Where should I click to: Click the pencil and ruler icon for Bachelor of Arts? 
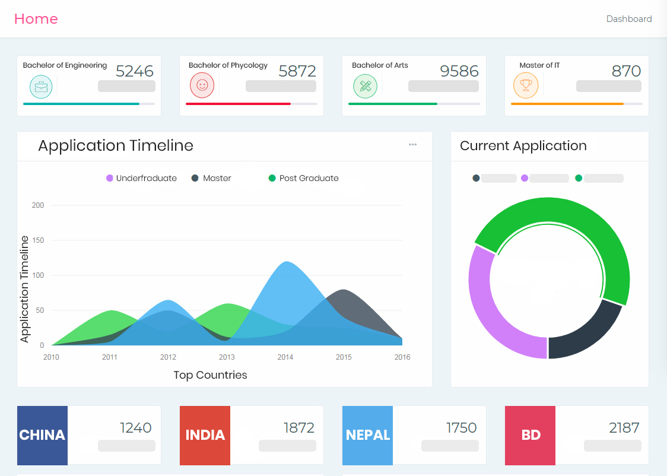(x=366, y=86)
